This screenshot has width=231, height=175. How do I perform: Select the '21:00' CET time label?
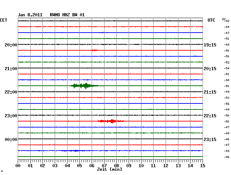(x=11, y=69)
